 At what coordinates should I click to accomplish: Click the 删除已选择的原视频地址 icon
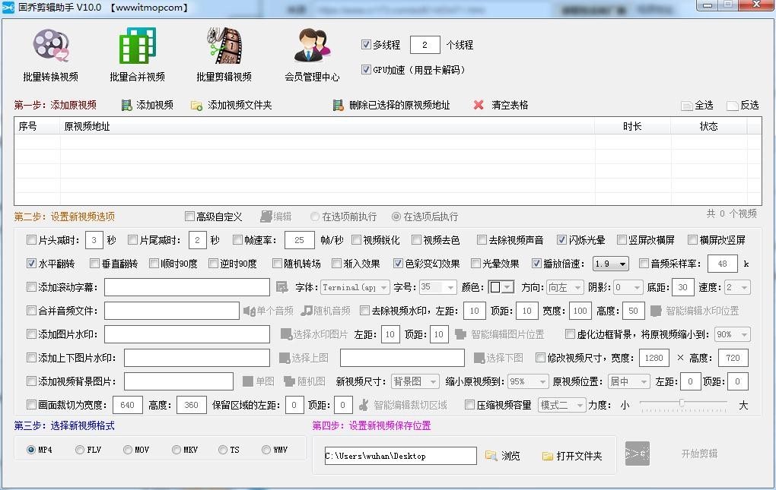338,104
